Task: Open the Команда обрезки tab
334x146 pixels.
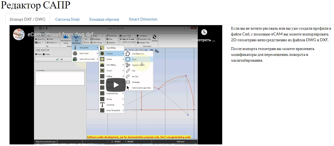Action: click(104, 19)
